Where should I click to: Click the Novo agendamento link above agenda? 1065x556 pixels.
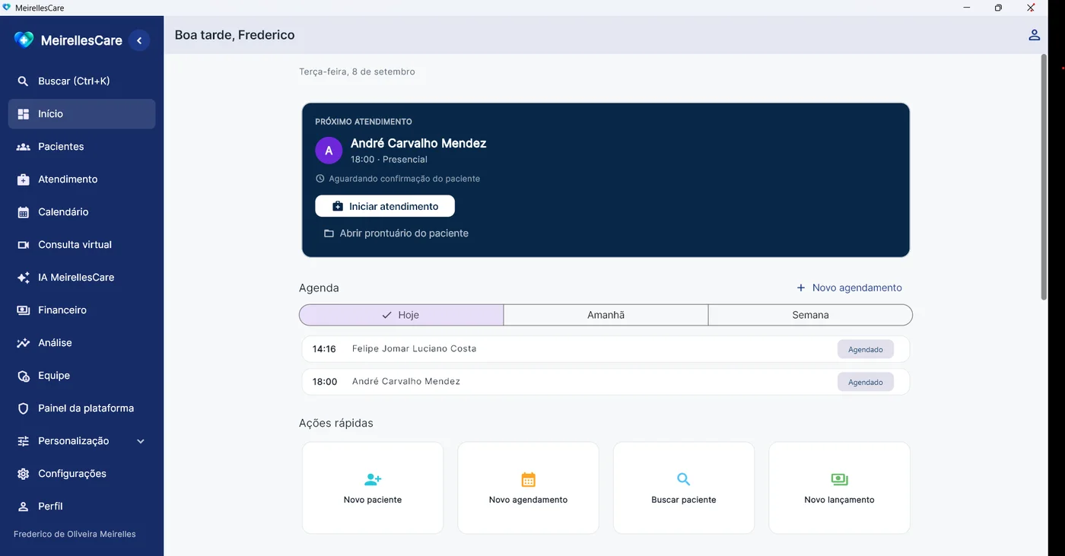coord(849,288)
